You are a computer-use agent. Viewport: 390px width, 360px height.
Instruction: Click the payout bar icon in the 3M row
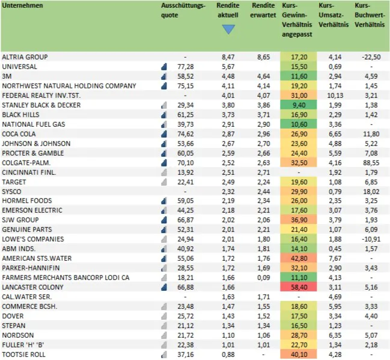click(x=163, y=76)
